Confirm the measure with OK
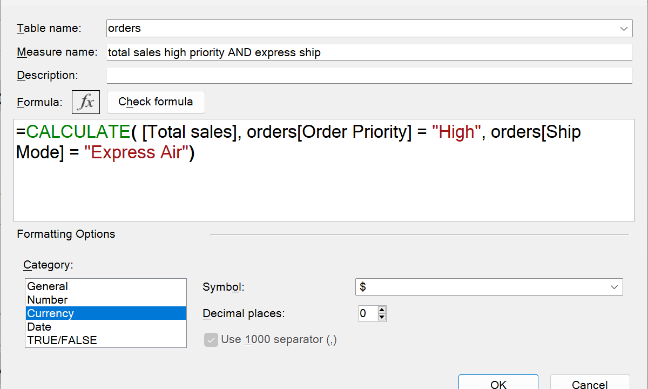 498,383
